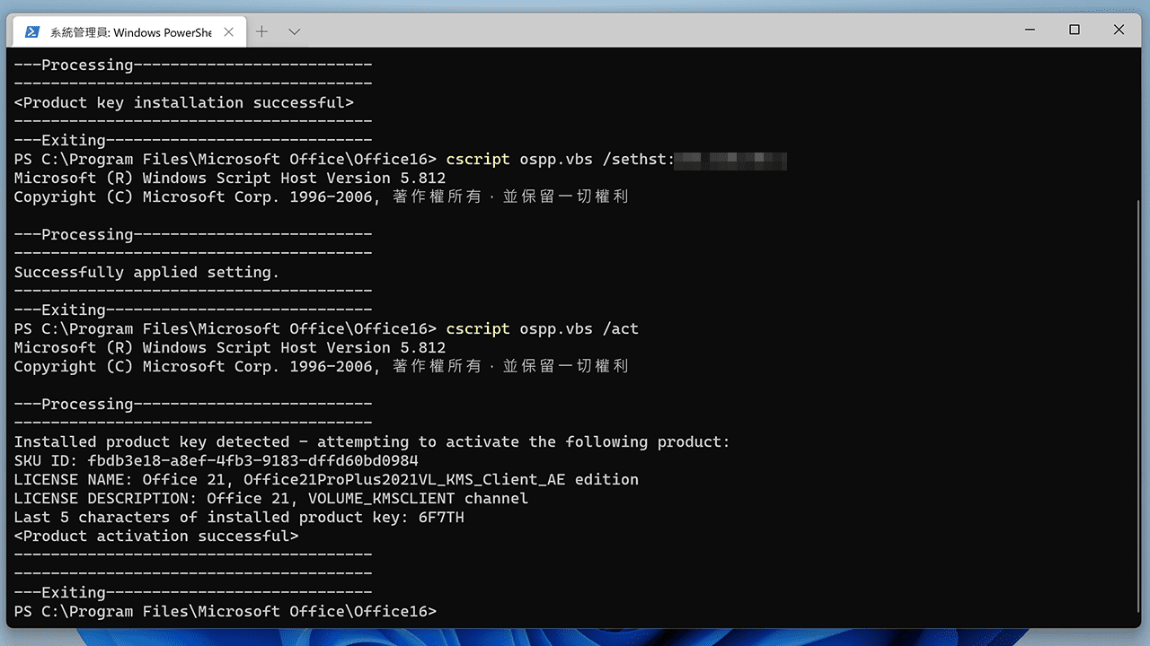Place cursor at the active PowerShell prompt
The height and width of the screenshot is (646, 1150).
point(449,611)
